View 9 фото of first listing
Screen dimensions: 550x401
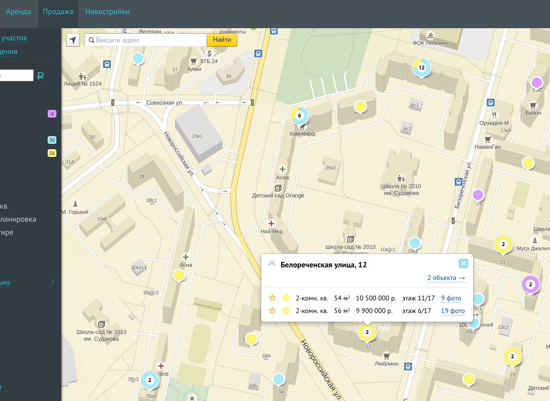pos(451,298)
